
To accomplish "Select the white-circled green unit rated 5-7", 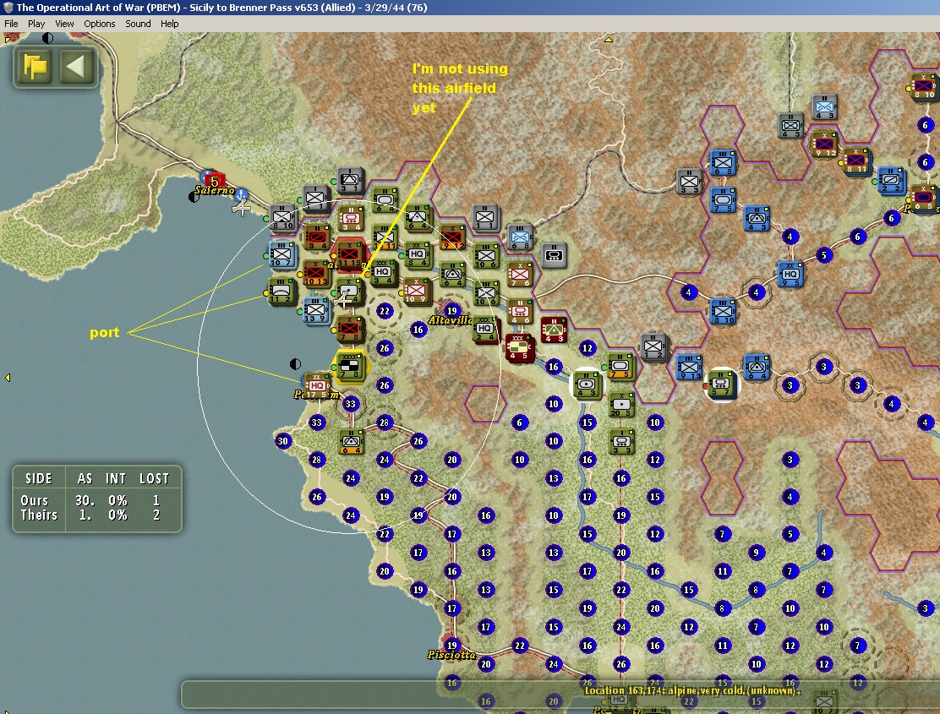I will [721, 384].
